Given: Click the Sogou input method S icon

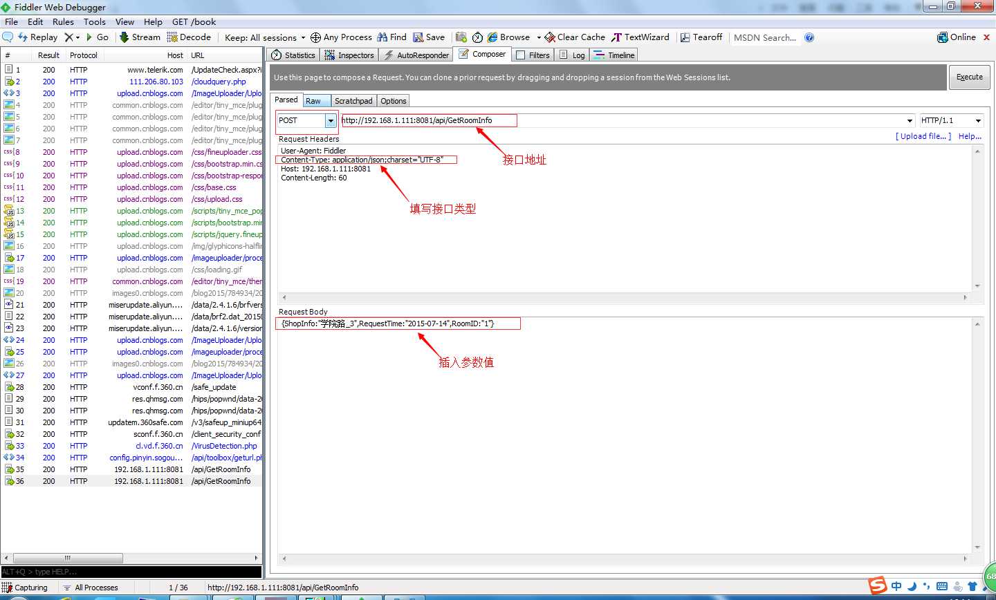Looking at the screenshot, I should point(878,585).
